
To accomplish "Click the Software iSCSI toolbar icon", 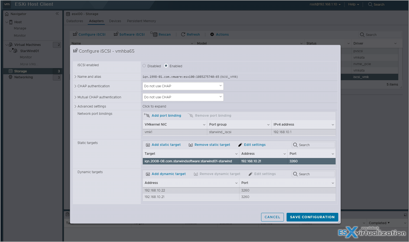I will 116,34.
